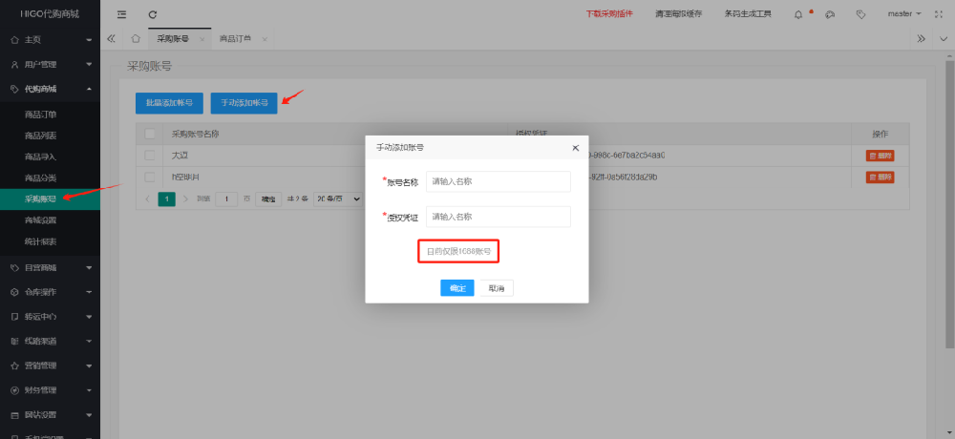Screen dimensions: 955x439
Task: Click delete button in row under 大迈
Action: [881, 178]
